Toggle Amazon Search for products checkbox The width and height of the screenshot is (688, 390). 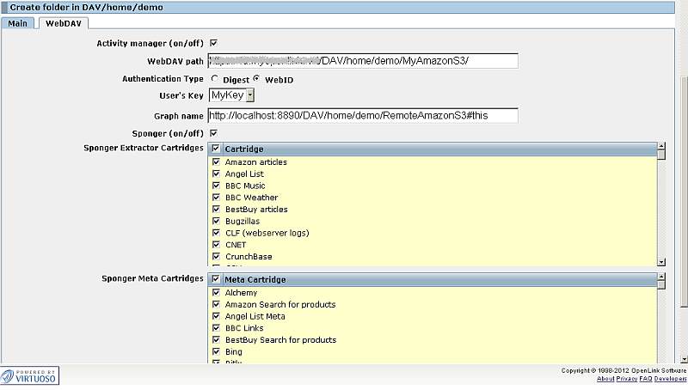pyautogui.click(x=216, y=305)
